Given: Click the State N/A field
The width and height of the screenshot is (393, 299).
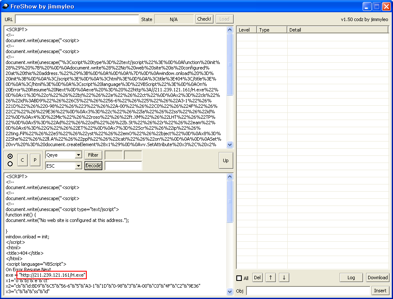Looking at the screenshot, I should [174, 19].
